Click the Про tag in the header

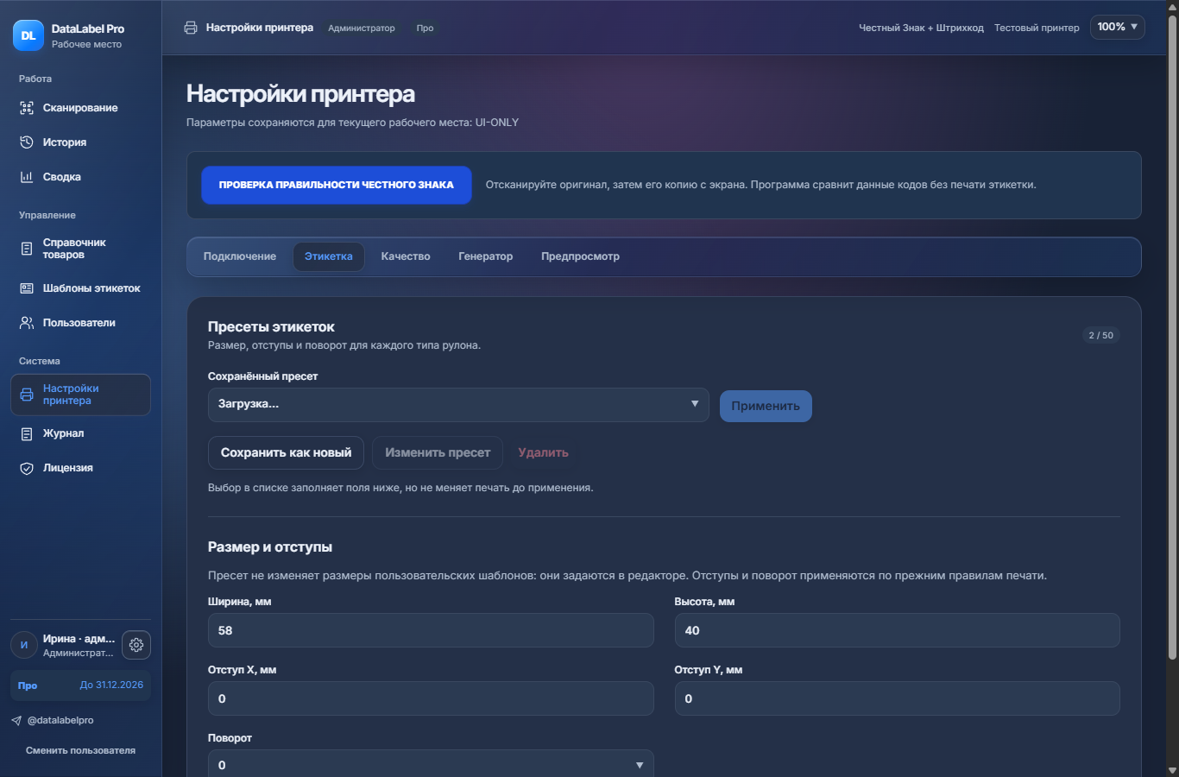pos(425,28)
